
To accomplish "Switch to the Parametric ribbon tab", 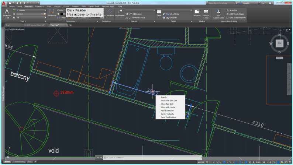I will pos(39,6).
